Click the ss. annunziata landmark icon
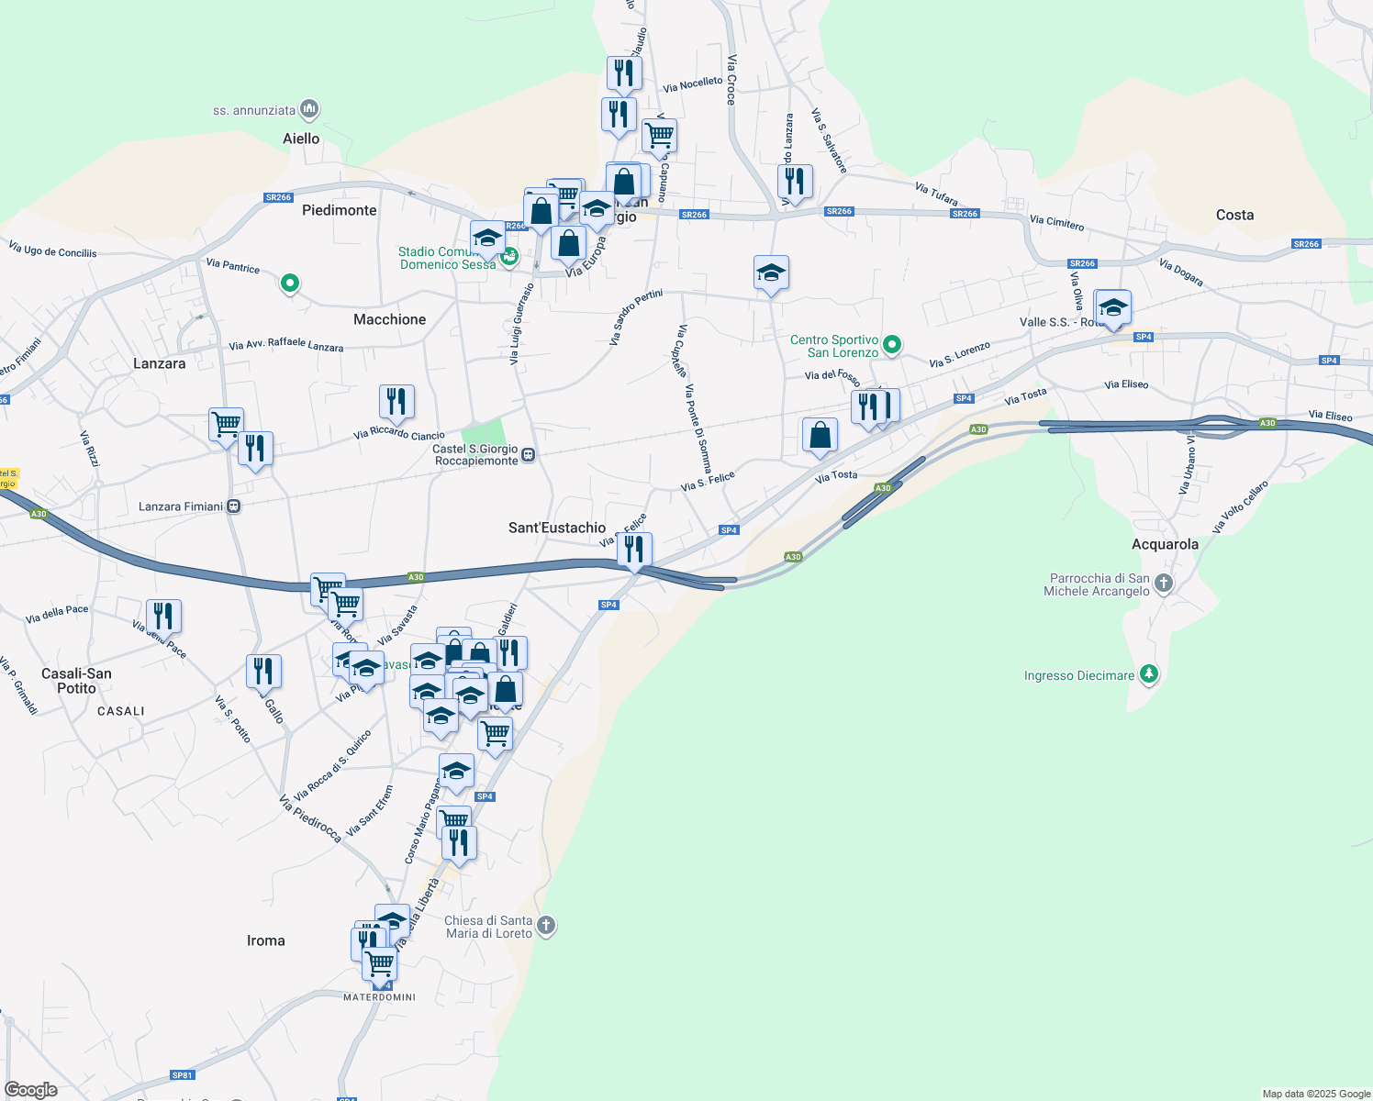Screen dimensions: 1373x1101 [309, 110]
